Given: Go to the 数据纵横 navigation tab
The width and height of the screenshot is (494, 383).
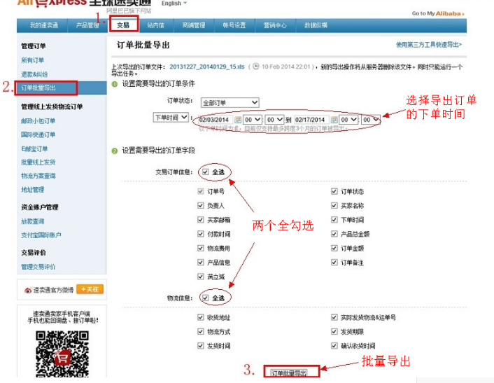Looking at the screenshot, I should coord(316,26).
